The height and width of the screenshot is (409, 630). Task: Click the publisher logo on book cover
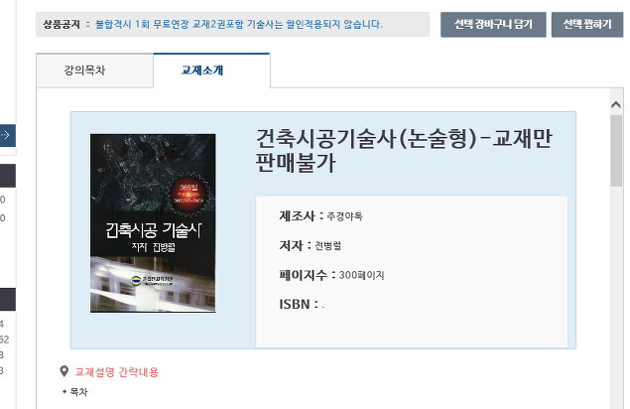(153, 280)
